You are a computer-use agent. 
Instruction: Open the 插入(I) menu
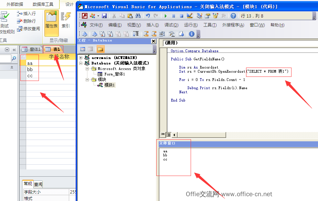(152, 25)
